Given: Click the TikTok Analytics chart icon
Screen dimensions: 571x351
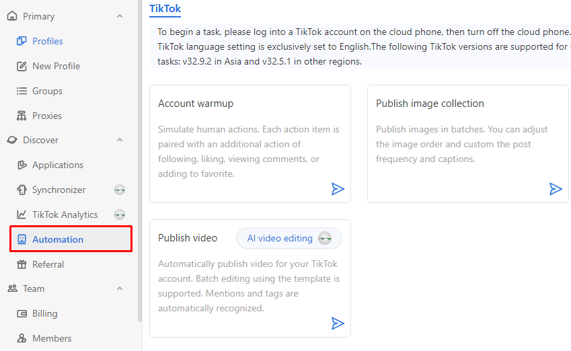Looking at the screenshot, I should click(22, 214).
